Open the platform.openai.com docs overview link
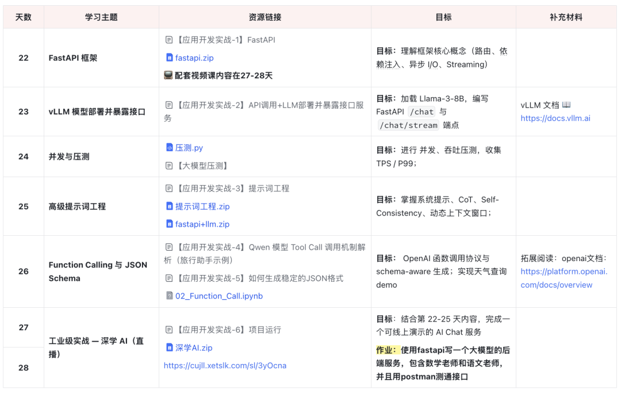621x394 pixels. [x=563, y=278]
